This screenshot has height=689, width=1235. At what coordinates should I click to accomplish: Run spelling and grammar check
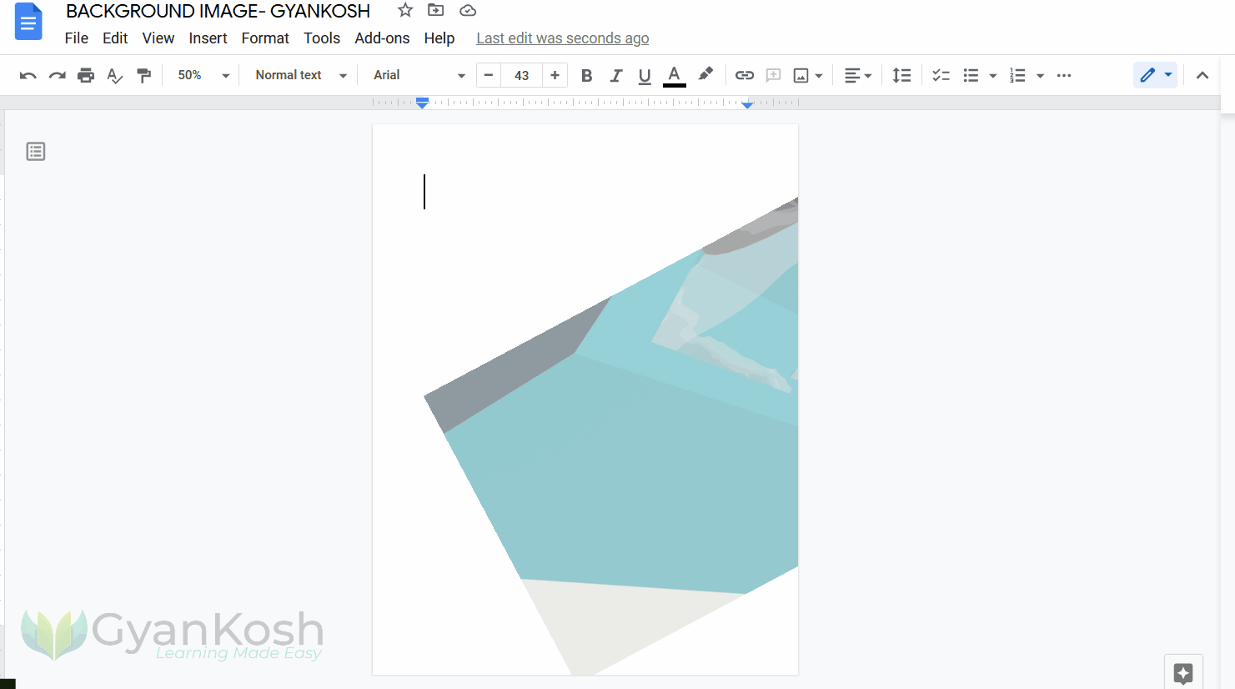[114, 74]
